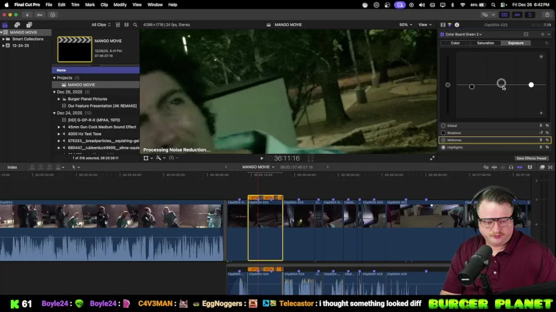The width and height of the screenshot is (556, 312).
Task: Click Save Effects Preset button
Action: (x=531, y=158)
